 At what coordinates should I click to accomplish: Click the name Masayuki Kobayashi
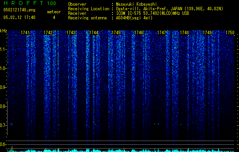[136, 4]
